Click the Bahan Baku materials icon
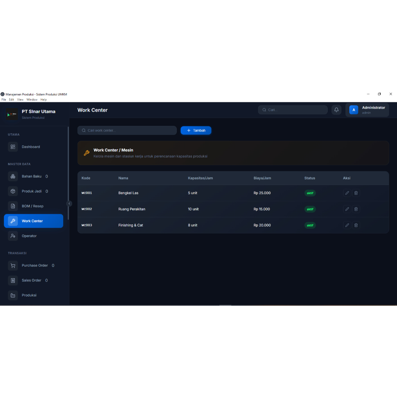Screen dimensions: 397x397 pos(13,176)
